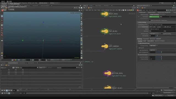Switch to the Advanced tab
Screen dimensions: 176x99
158,39
